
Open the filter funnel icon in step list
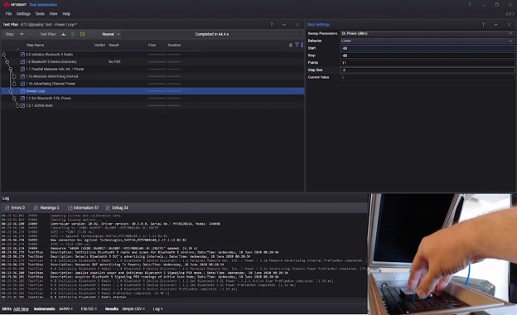click(x=297, y=45)
